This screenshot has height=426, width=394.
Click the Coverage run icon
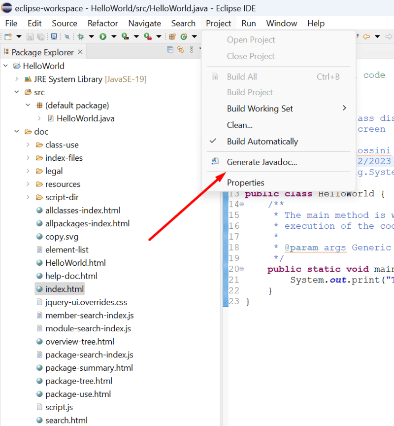click(125, 36)
